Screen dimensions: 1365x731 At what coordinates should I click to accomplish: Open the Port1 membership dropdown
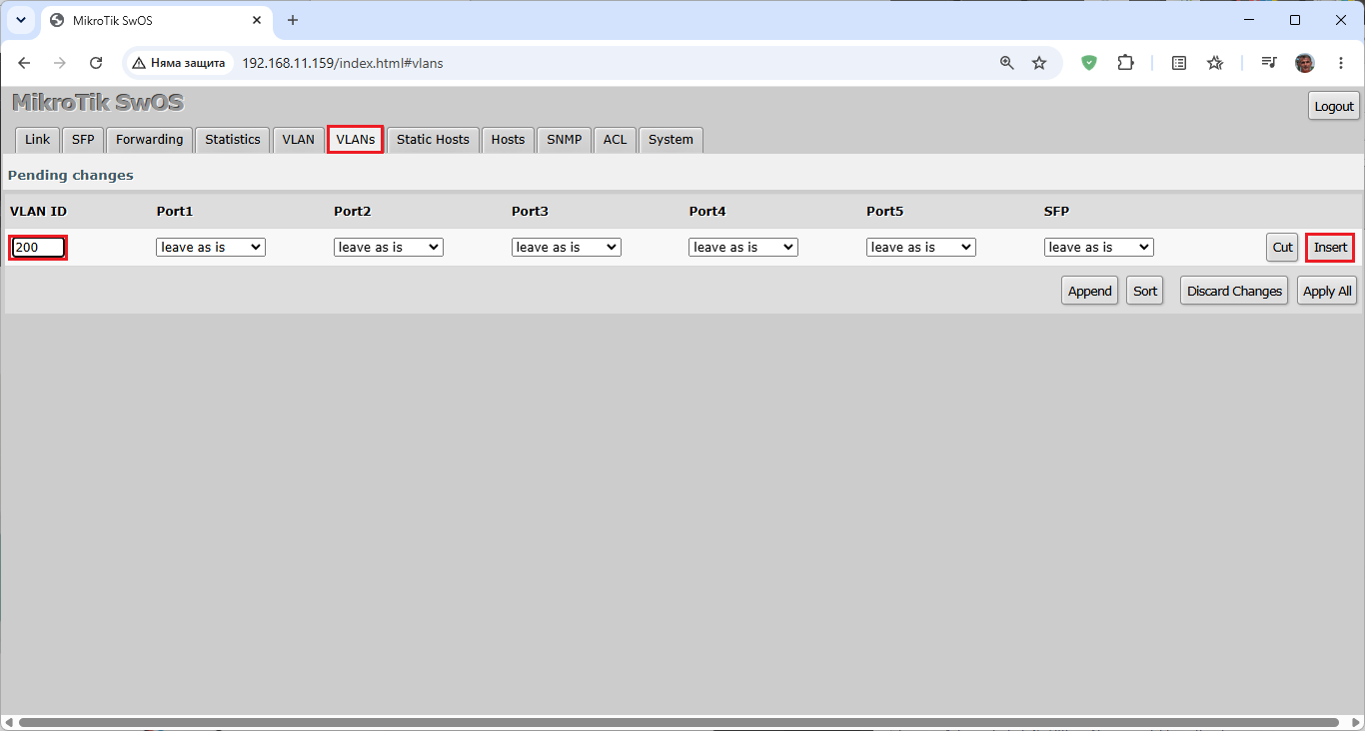click(211, 247)
